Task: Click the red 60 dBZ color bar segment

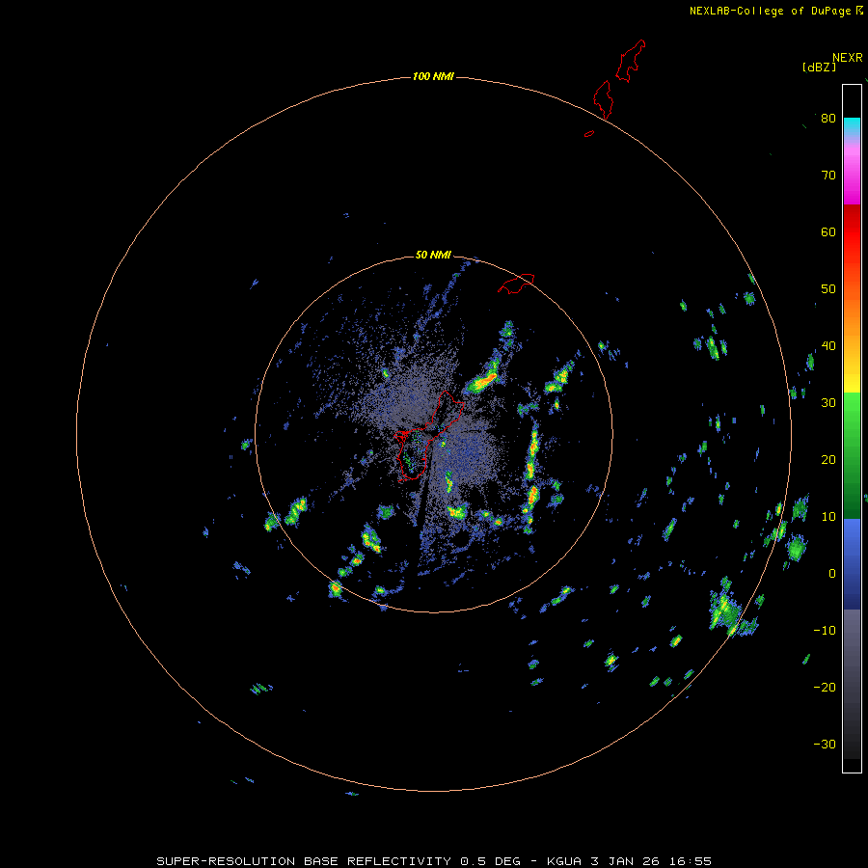Action: pos(852,231)
